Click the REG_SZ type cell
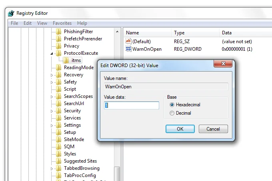This screenshot has height=181, width=272. 182,42
